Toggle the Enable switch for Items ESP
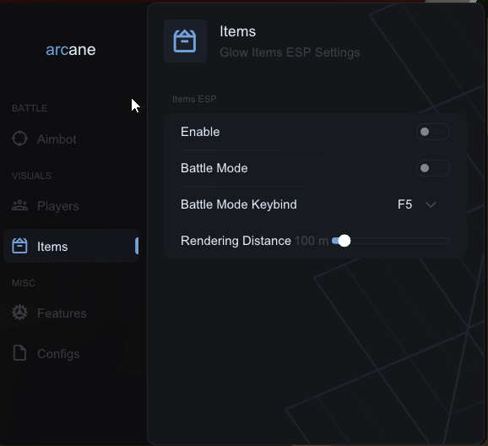The image size is (488, 446). click(432, 132)
